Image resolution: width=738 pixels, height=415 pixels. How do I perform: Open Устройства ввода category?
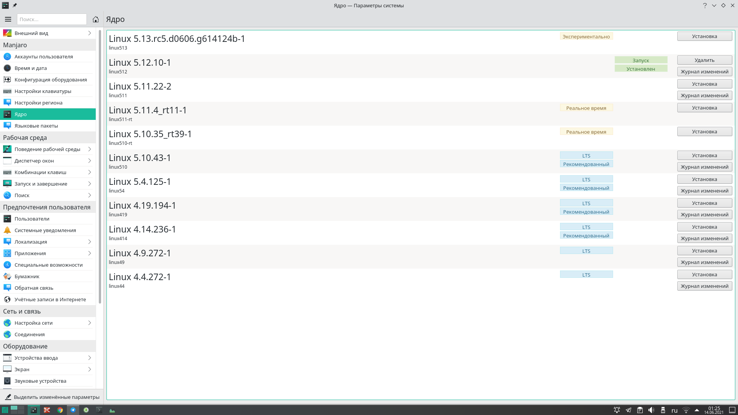(x=48, y=358)
